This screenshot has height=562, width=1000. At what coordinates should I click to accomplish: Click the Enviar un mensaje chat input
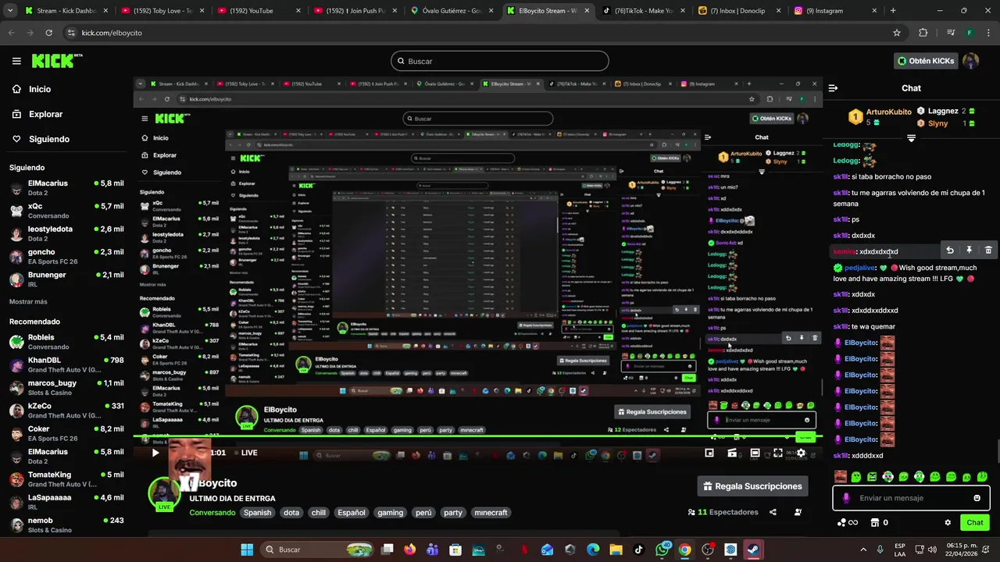tap(911, 498)
